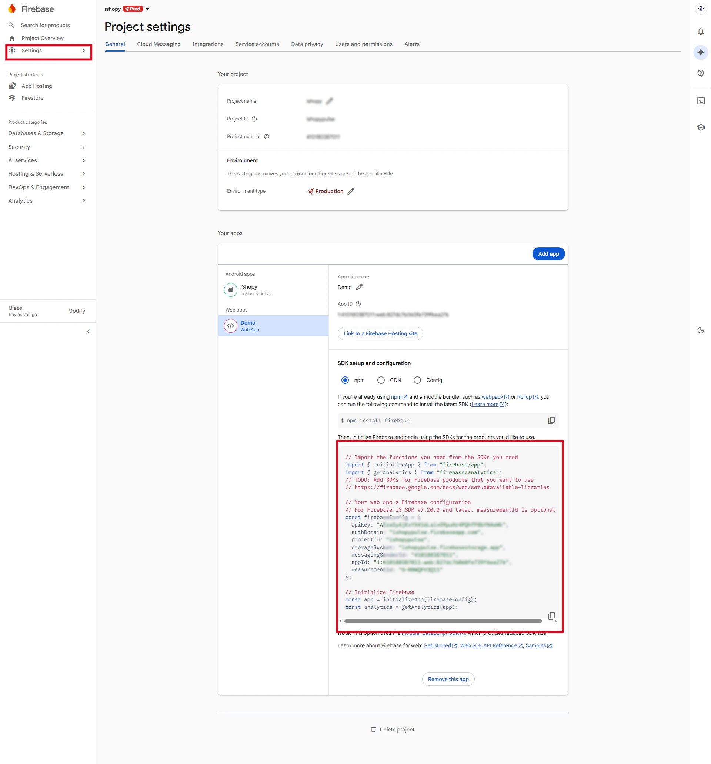Click the Demo web app code icon

[x=230, y=326]
